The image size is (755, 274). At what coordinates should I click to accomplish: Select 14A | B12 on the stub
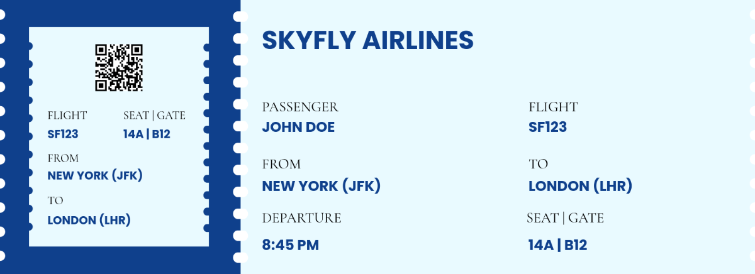coord(147,134)
